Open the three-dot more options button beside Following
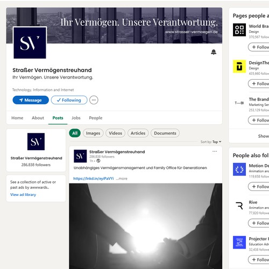Viewport: 269px width, 269px height. [94, 100]
